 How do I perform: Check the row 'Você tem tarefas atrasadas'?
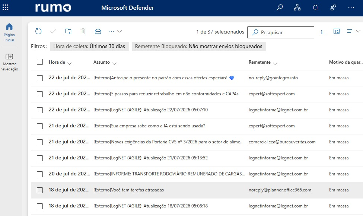point(40,190)
